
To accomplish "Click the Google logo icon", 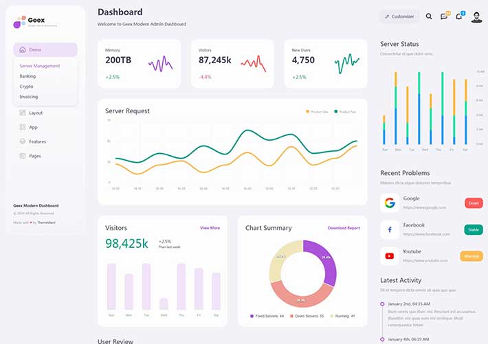I will click(x=390, y=203).
